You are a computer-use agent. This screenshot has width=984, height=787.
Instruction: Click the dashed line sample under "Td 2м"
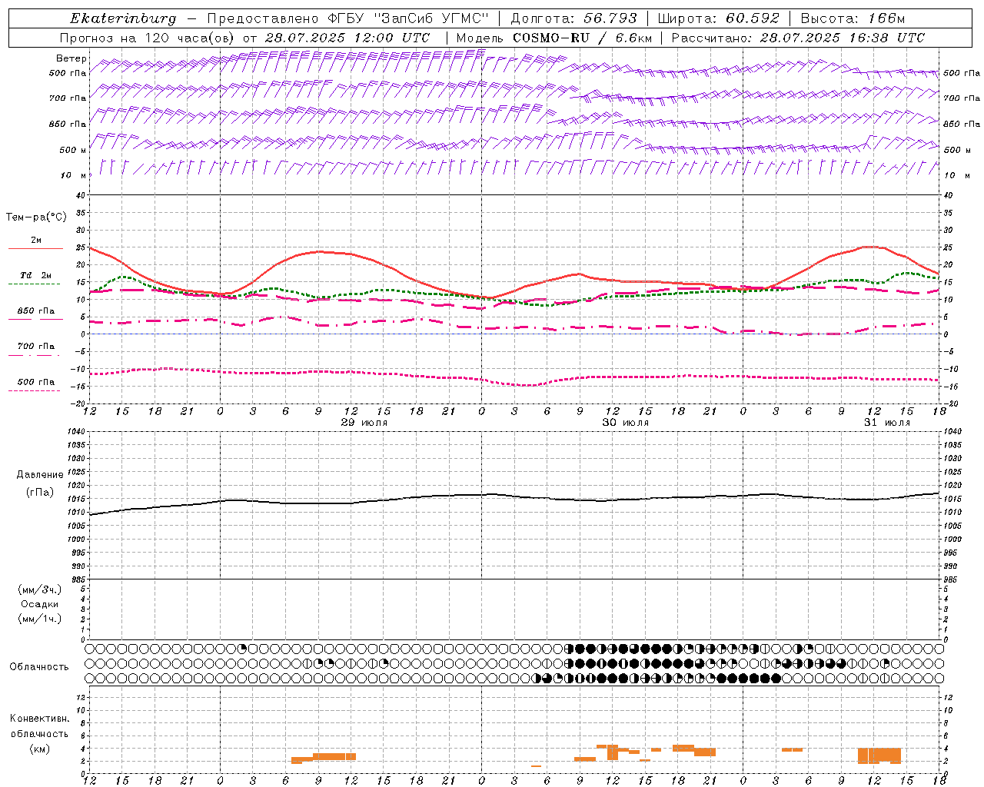(x=35, y=284)
